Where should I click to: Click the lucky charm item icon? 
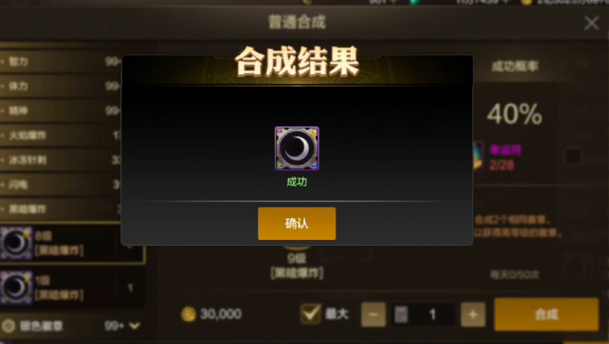pyautogui.click(x=478, y=156)
